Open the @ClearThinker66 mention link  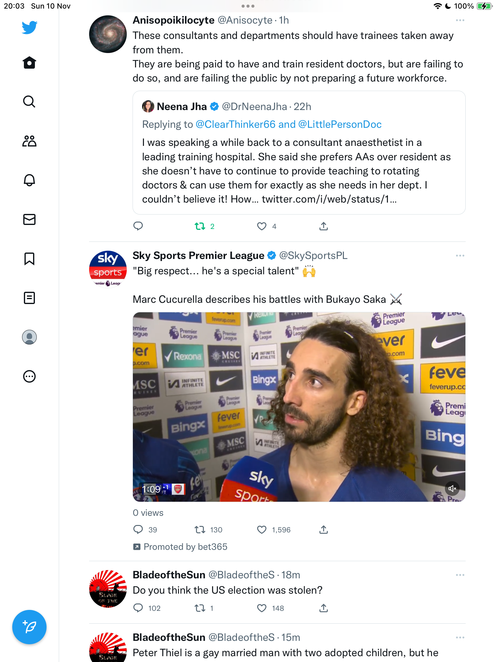(235, 124)
